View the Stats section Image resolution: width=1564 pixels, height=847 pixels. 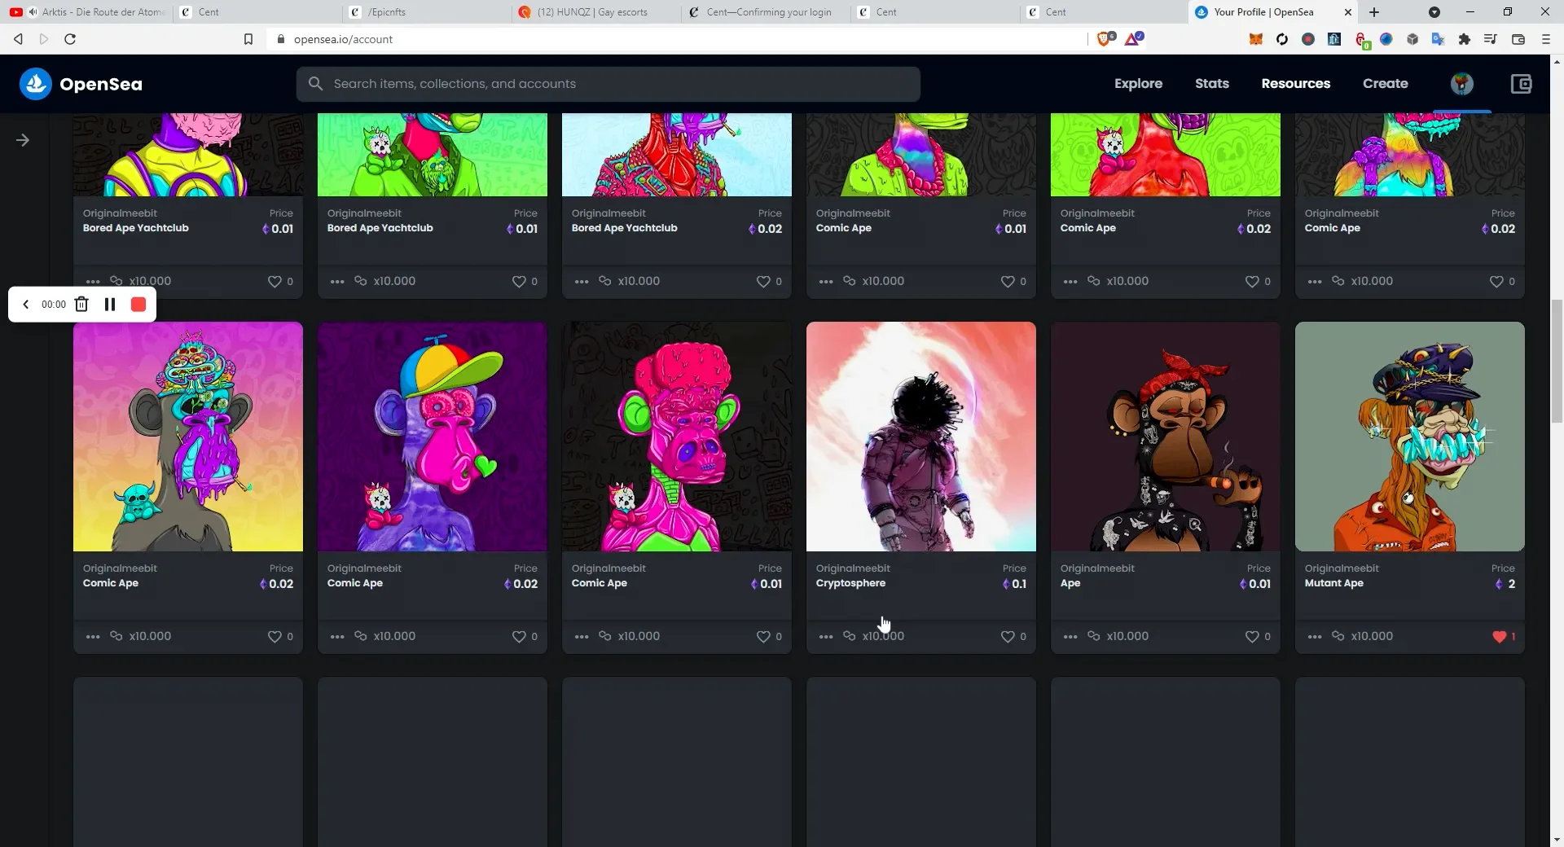(1211, 84)
